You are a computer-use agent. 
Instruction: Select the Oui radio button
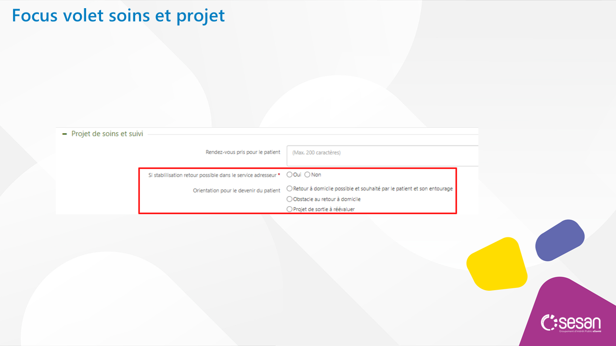[290, 174]
